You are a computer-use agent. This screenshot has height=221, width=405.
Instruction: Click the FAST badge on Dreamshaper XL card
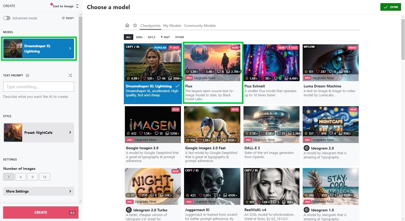(174, 47)
